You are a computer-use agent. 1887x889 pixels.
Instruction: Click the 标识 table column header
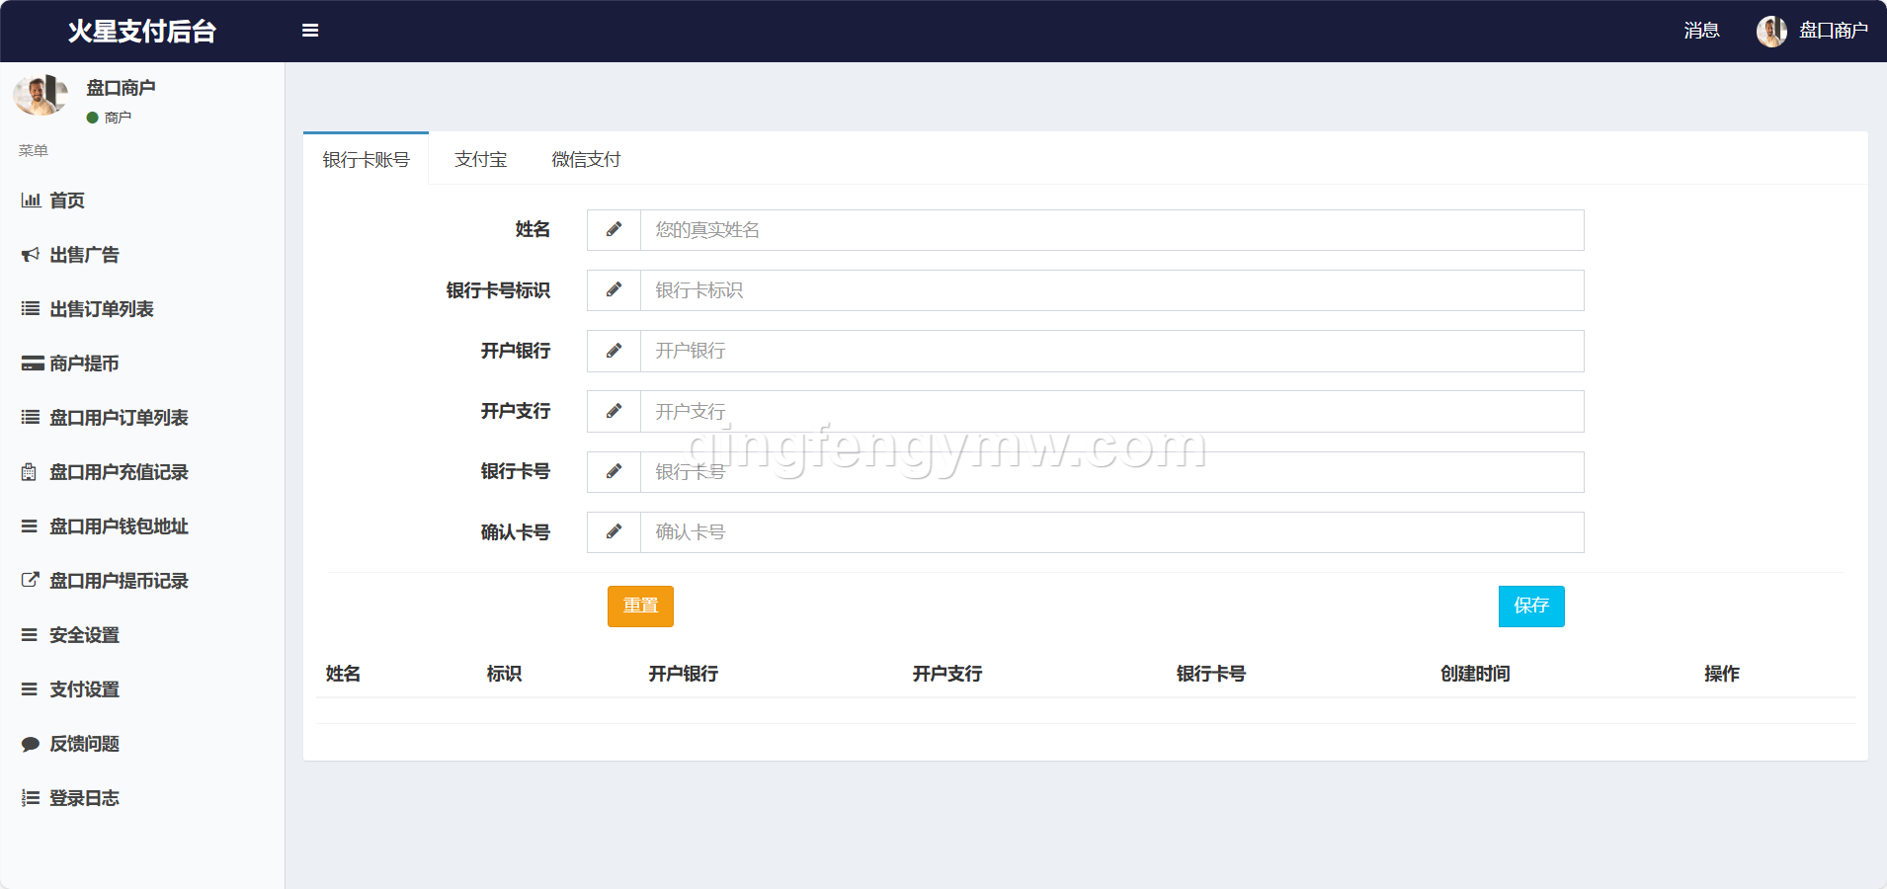[504, 674]
